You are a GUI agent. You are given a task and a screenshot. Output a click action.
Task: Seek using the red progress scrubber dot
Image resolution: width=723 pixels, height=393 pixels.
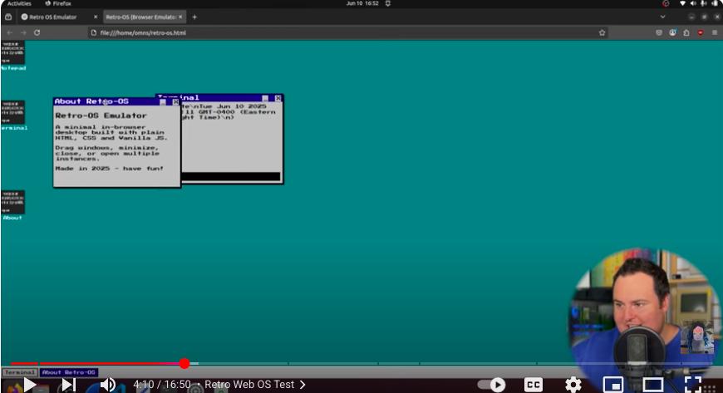(x=184, y=363)
